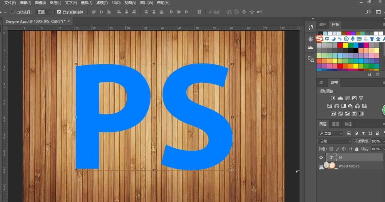Toggle filter for pixel layers
The height and width of the screenshot is (202, 385).
pos(349,133)
